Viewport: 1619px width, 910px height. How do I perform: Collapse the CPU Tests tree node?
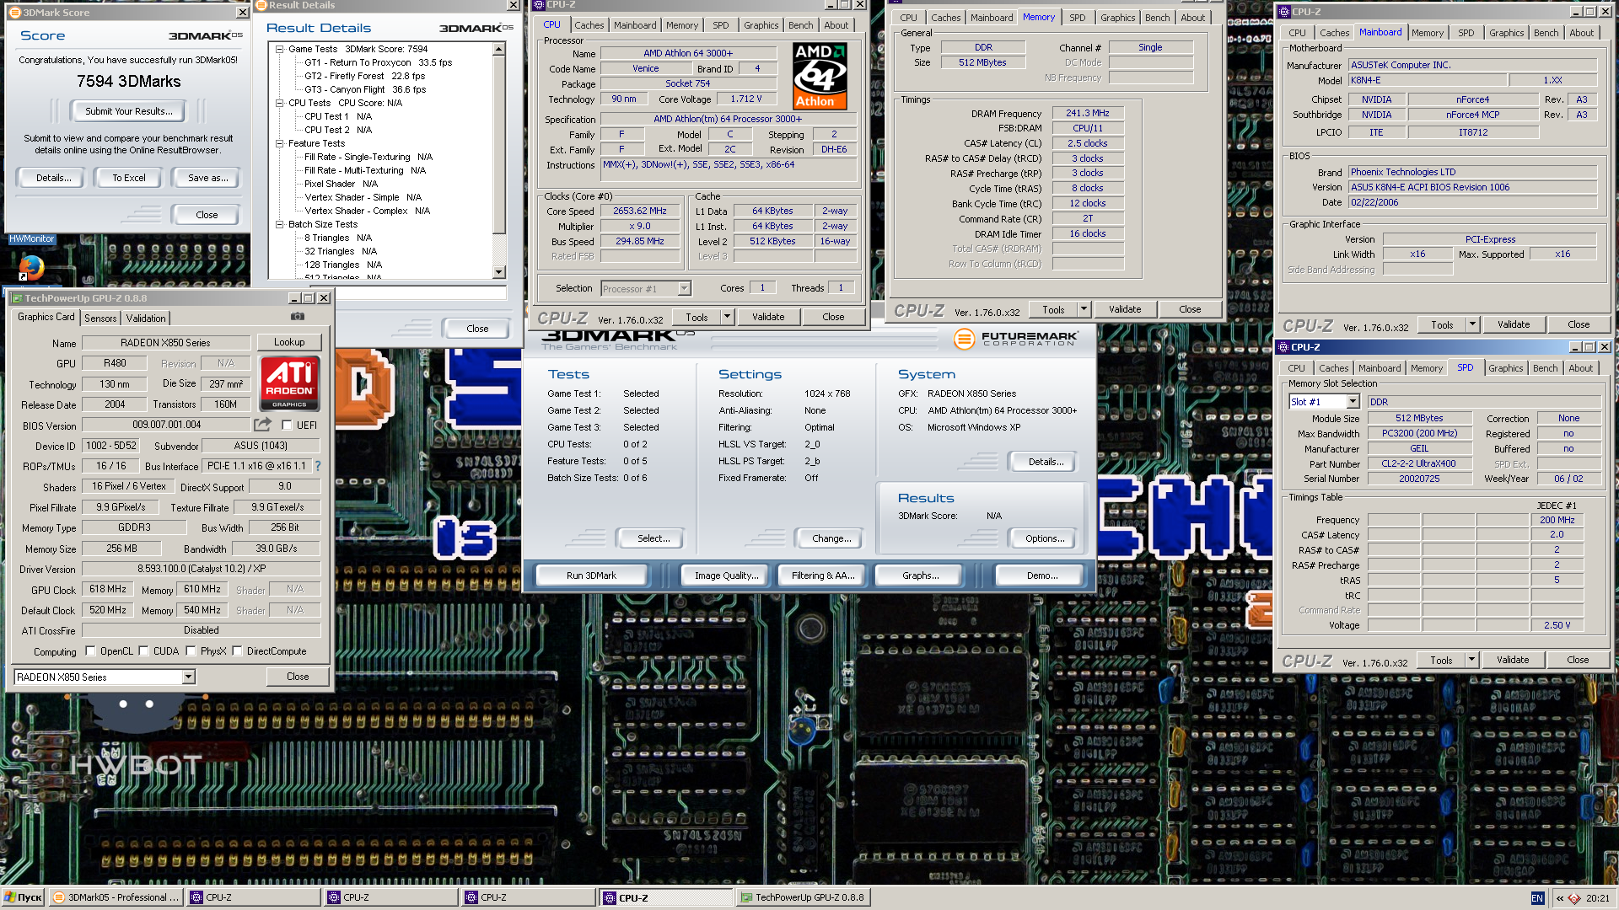279,103
